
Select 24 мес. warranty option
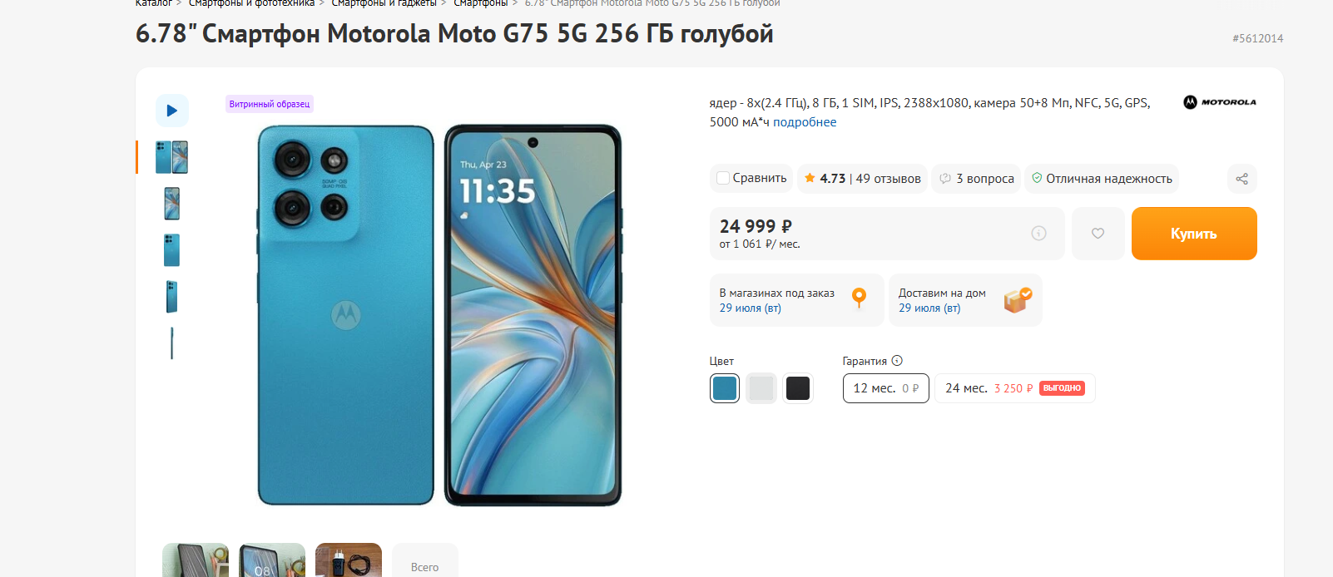tap(1014, 388)
